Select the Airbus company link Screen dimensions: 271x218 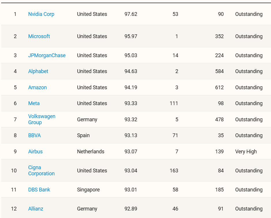pos(35,152)
